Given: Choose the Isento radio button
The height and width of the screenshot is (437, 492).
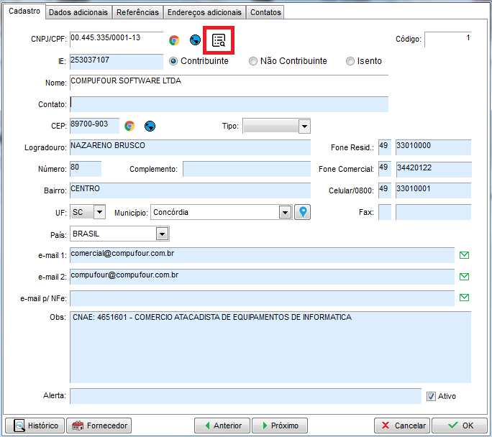Looking at the screenshot, I should click(x=350, y=61).
